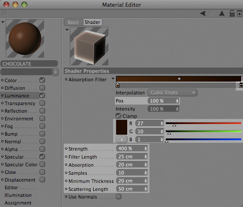Click the green G color slider

pyautogui.click(x=203, y=131)
